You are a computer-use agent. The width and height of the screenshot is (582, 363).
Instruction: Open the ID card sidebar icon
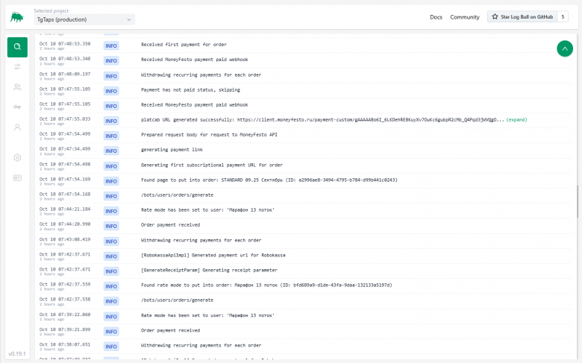coord(17,177)
